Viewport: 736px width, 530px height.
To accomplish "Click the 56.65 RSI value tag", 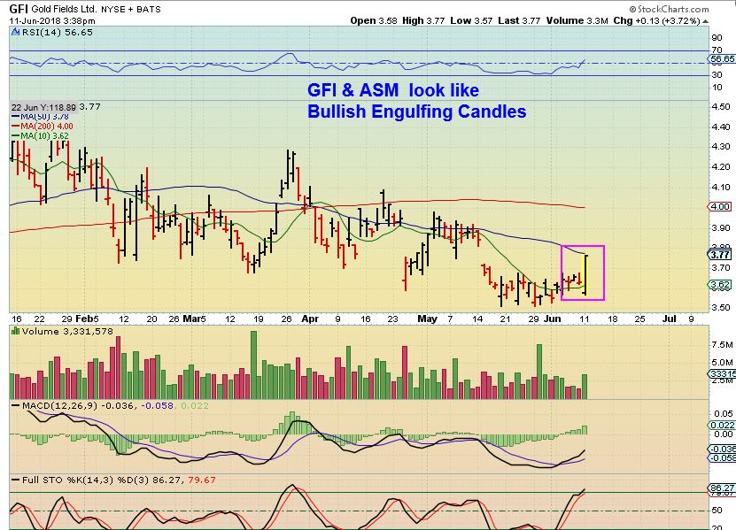I will pyautogui.click(x=722, y=59).
